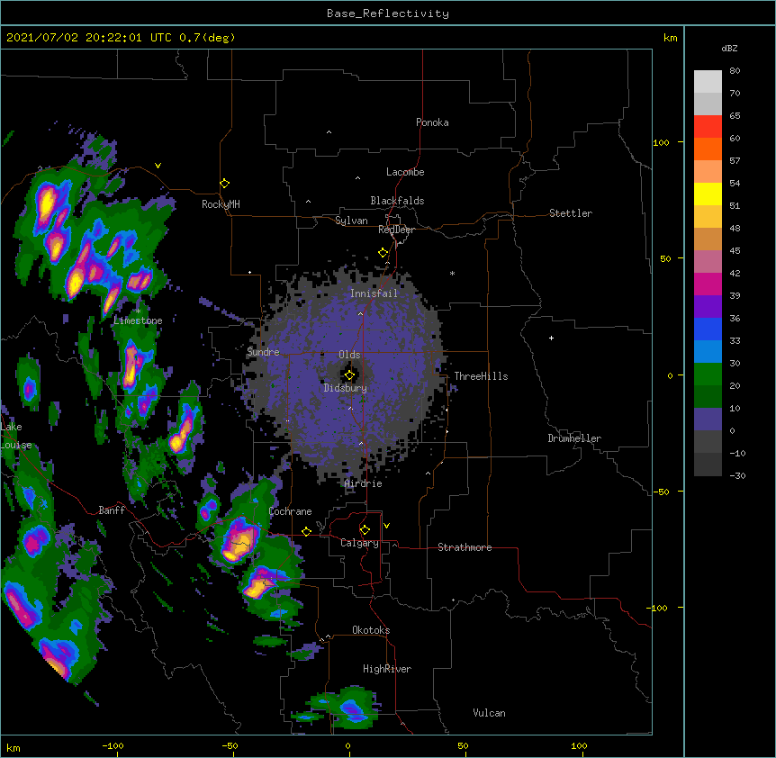This screenshot has width=776, height=758.
Task: Click the yellow V marker northwest of RockyMH
Action: (158, 166)
